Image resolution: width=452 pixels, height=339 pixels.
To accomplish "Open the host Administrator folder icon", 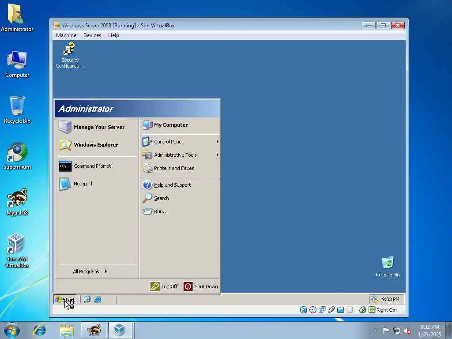I will pos(17,18).
